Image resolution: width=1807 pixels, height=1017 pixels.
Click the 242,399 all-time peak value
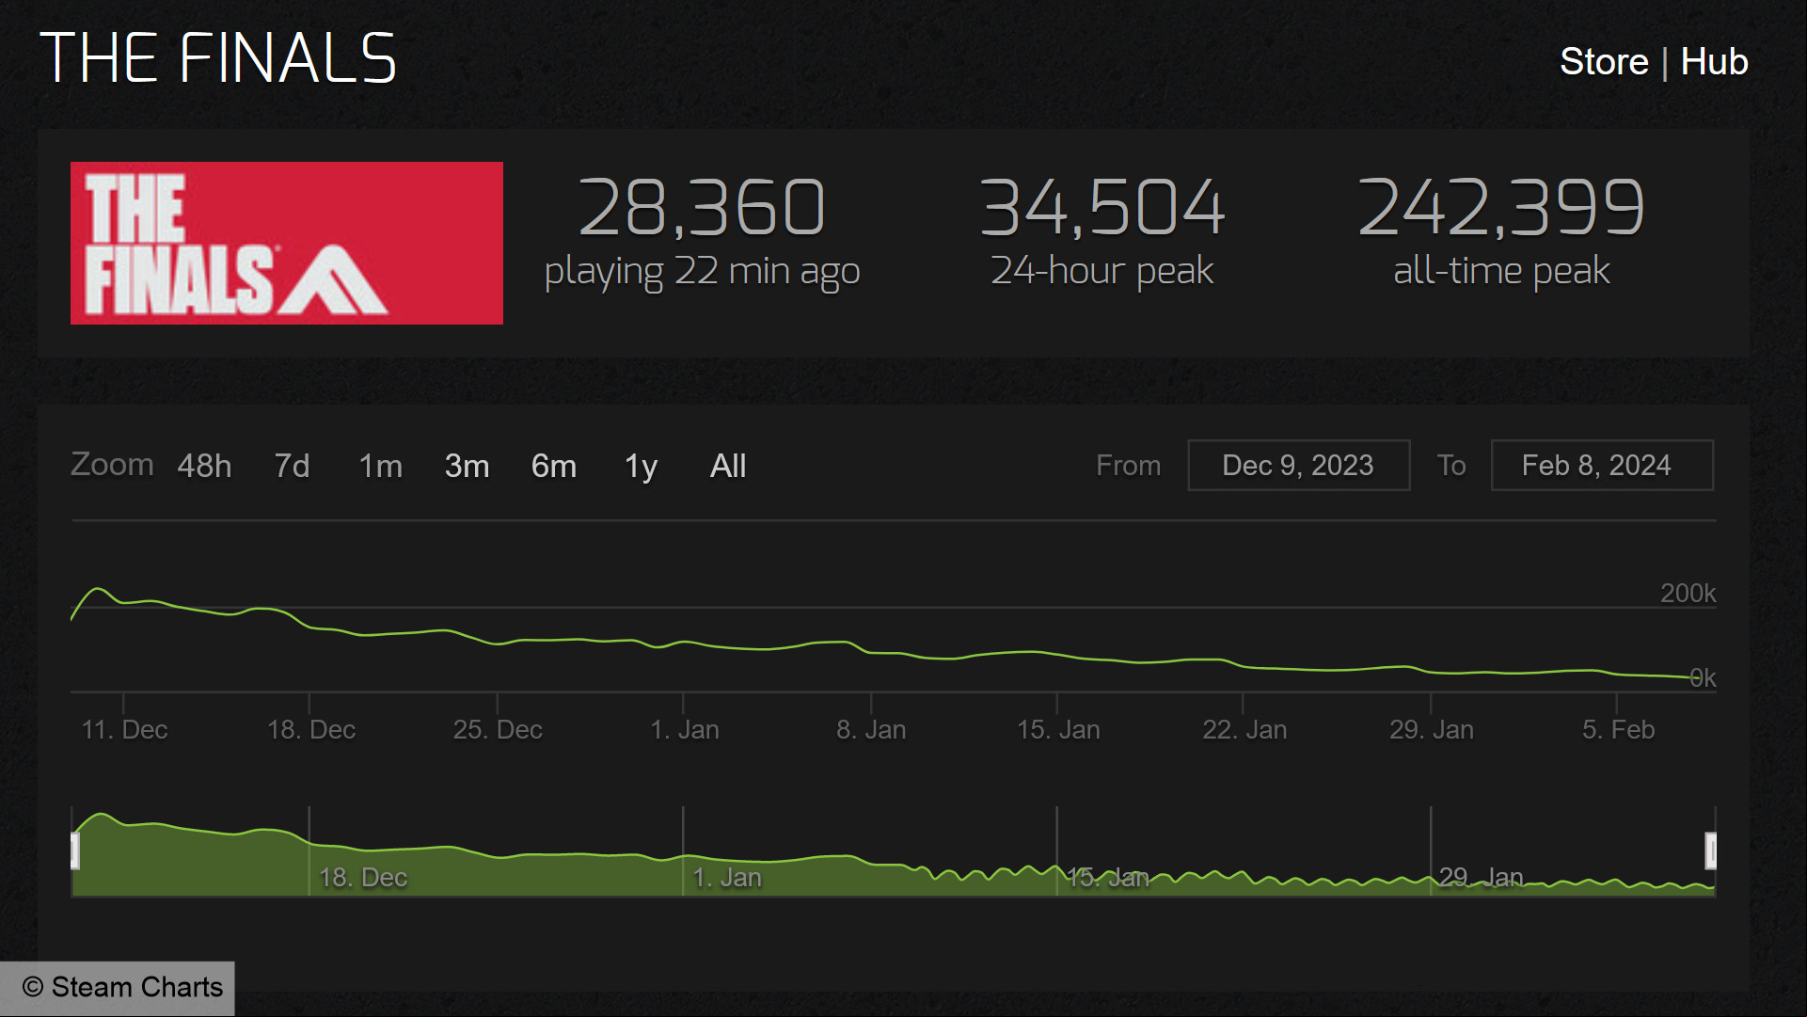point(1501,207)
